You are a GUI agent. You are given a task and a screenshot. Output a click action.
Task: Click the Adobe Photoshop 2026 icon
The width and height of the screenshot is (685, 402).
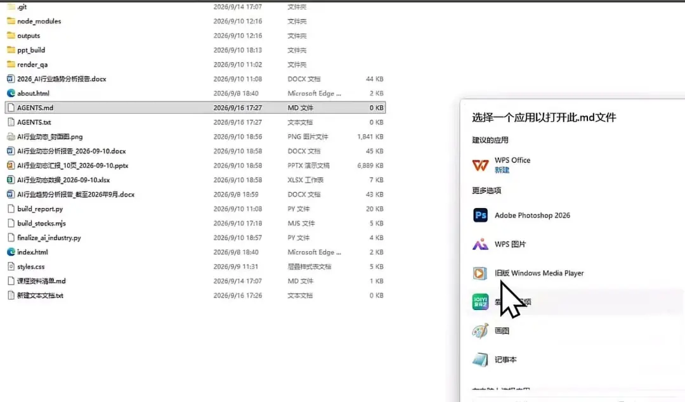pos(480,215)
